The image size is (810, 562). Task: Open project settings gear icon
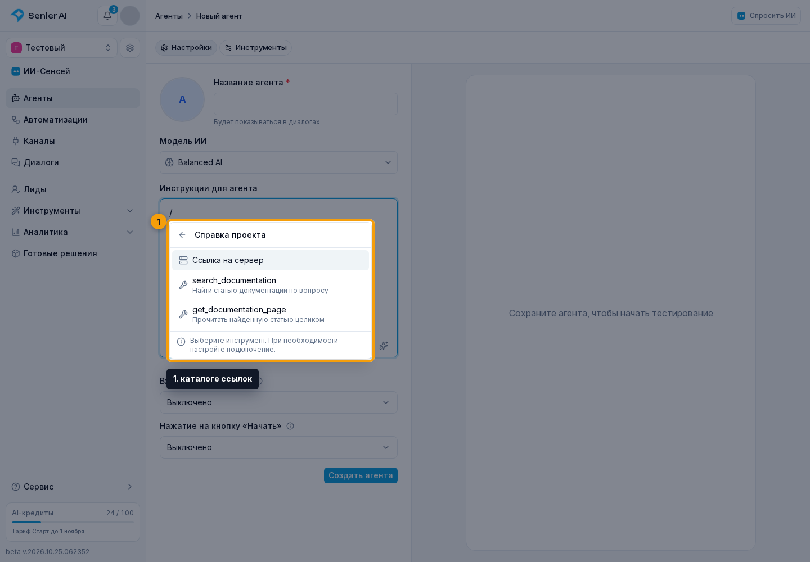tap(130, 48)
